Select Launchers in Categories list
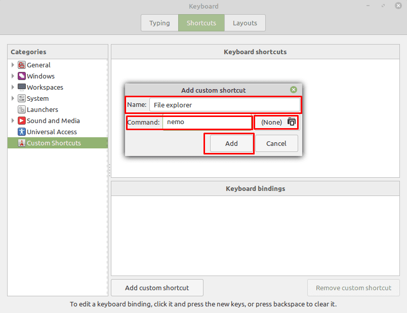This screenshot has width=407, height=313. pyautogui.click(x=57, y=109)
